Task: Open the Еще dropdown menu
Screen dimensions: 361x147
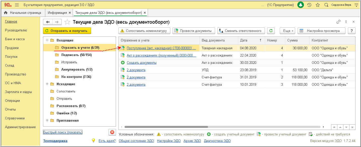Action: tap(287, 31)
